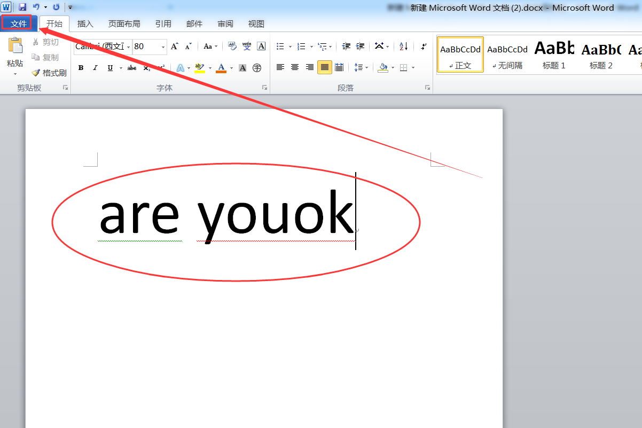Apply the 无间隔 (No Spacing) style
Viewport: 642px width, 428px height.
[507, 55]
